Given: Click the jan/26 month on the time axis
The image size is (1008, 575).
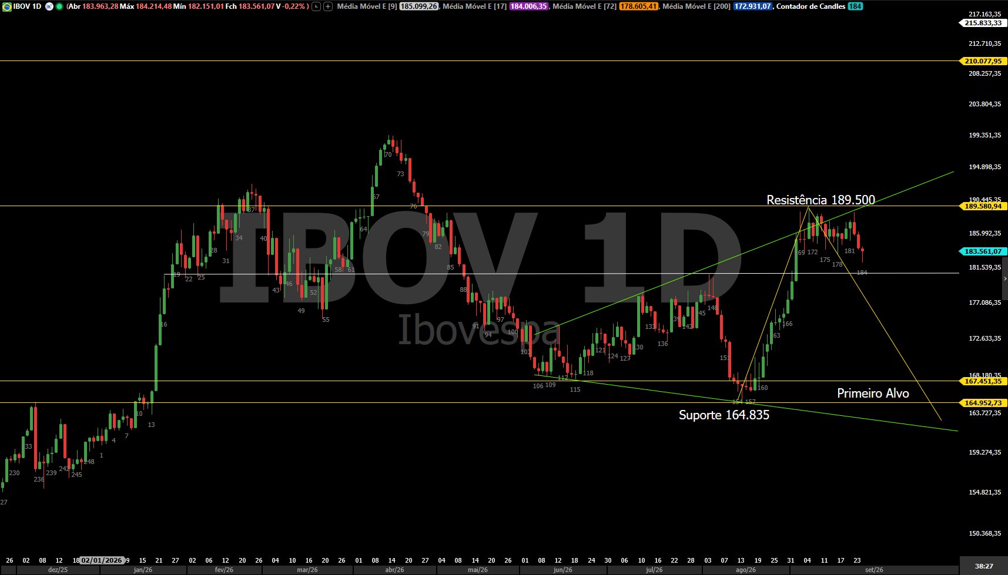Looking at the screenshot, I should 143,570.
